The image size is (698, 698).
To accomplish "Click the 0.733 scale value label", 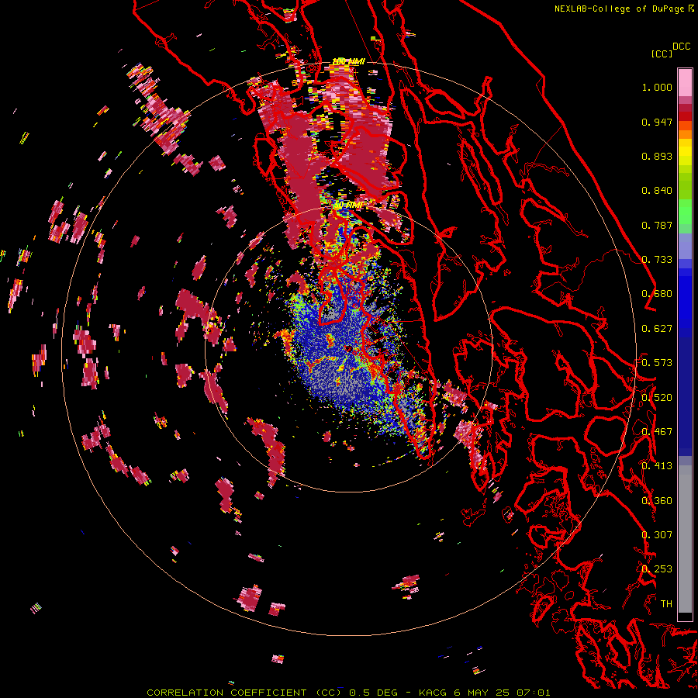I will (657, 260).
